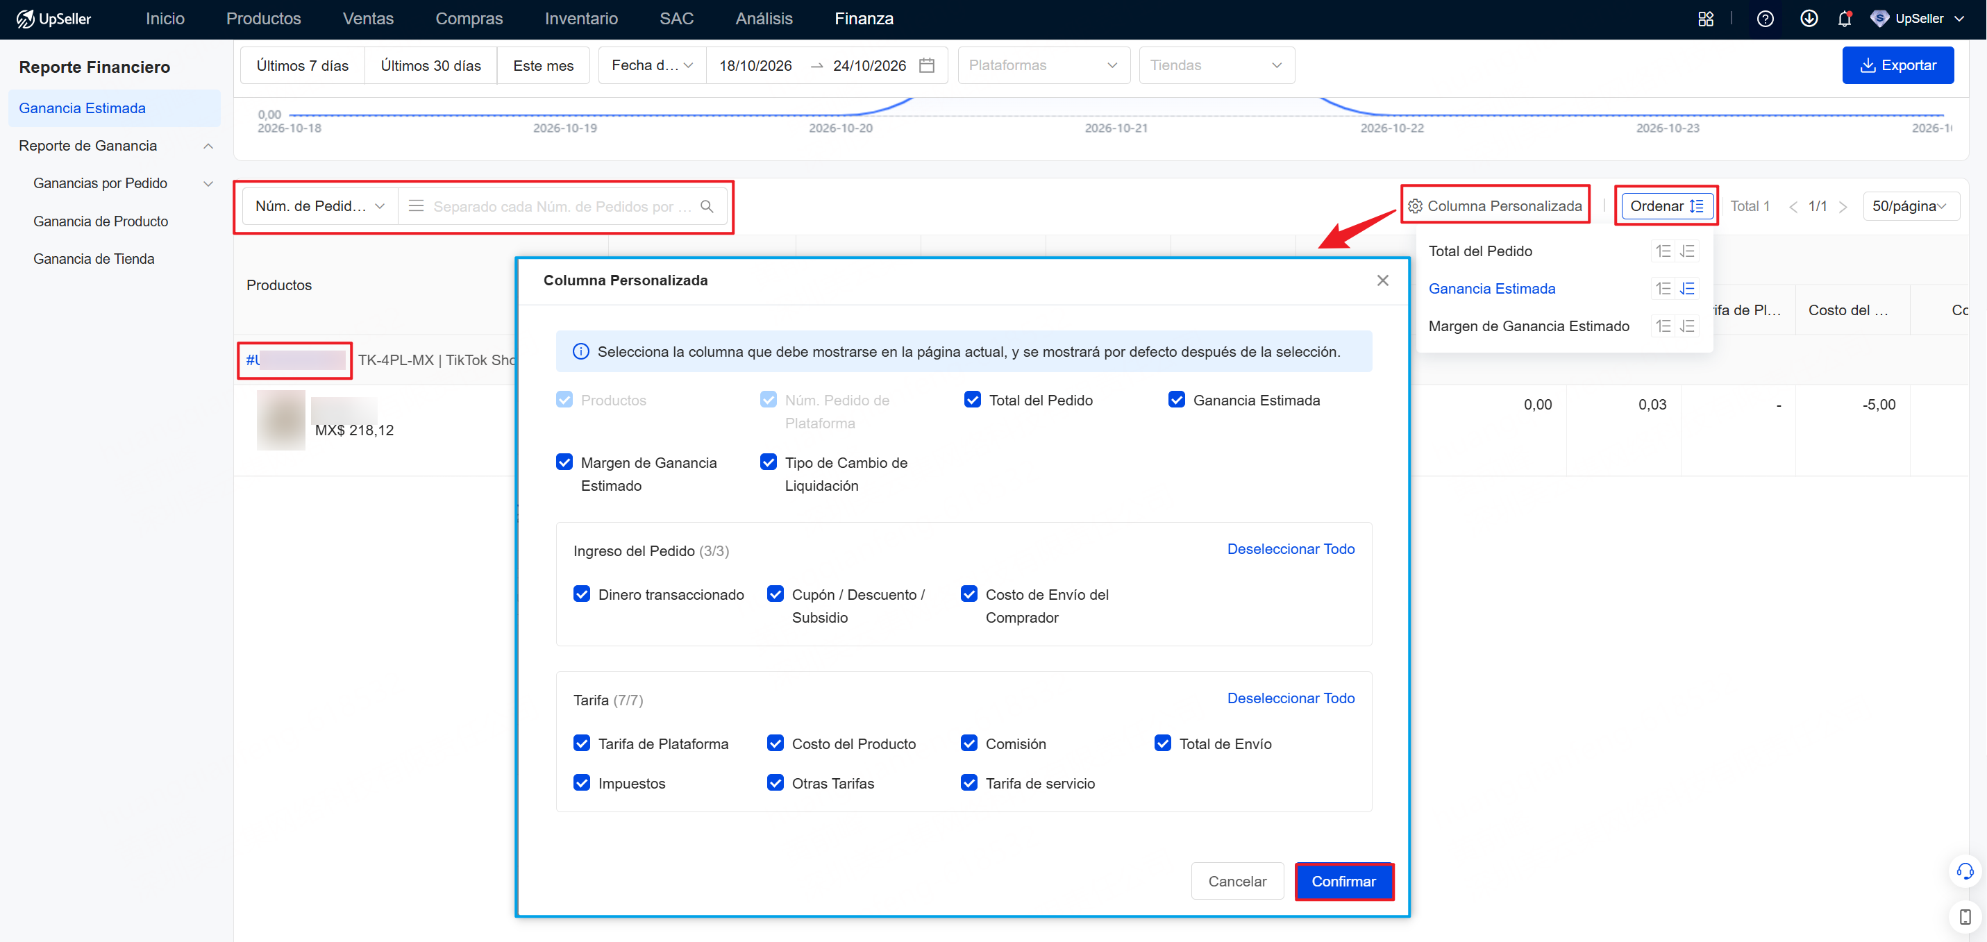The height and width of the screenshot is (942, 1987).
Task: Uncheck Total del Pedido column
Action: pyautogui.click(x=972, y=400)
